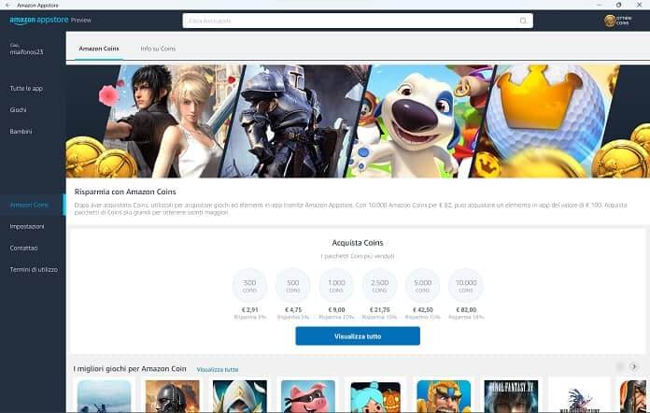Open the Ottieni Coins icon at top right

point(617,21)
